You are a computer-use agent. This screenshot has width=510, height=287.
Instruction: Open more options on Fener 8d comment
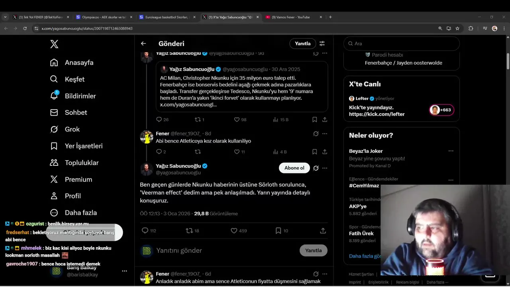325,134
